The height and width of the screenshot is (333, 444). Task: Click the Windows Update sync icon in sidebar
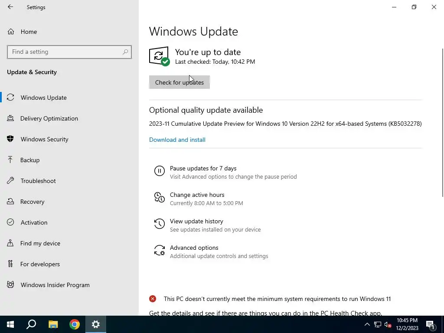point(10,98)
